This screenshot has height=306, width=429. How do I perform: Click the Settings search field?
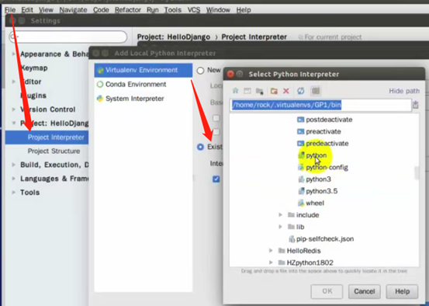click(67, 37)
